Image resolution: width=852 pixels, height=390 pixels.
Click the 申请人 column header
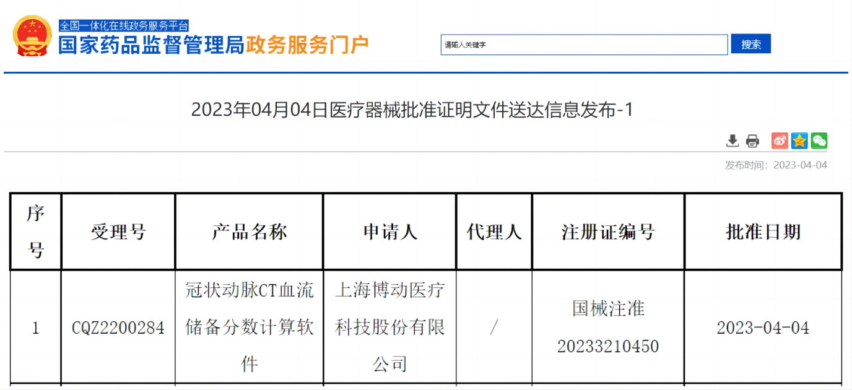[x=389, y=232]
